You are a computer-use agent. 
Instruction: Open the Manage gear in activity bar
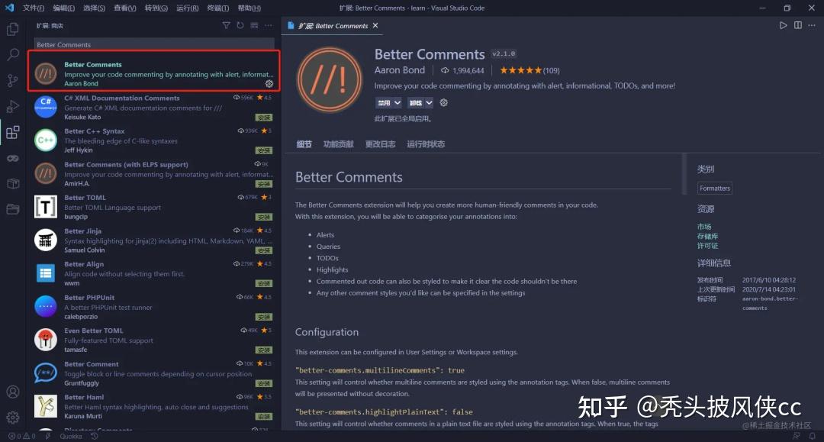coord(13,418)
